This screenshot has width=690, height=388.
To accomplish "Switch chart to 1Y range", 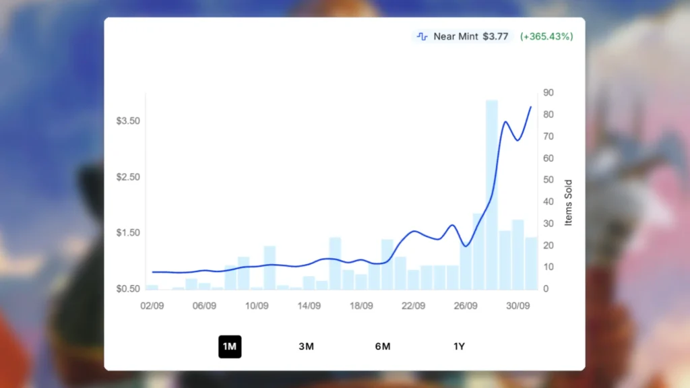I will (x=459, y=347).
